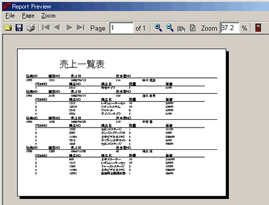Zoom in with the plus magnifier
This screenshot has width=269, height=205.
[158, 28]
